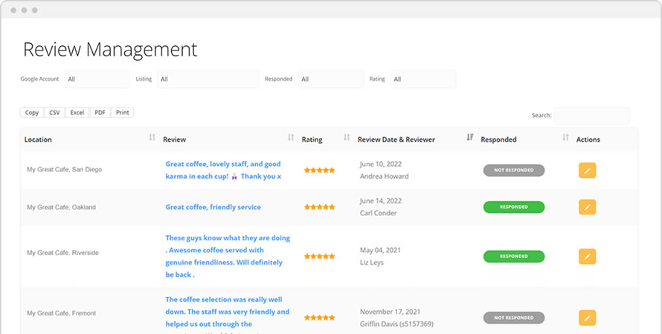
Task: Open the Google Account filter dropdown
Action: pos(97,79)
